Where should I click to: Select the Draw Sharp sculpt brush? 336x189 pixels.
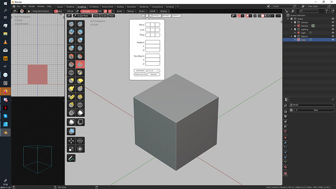click(x=80, y=24)
